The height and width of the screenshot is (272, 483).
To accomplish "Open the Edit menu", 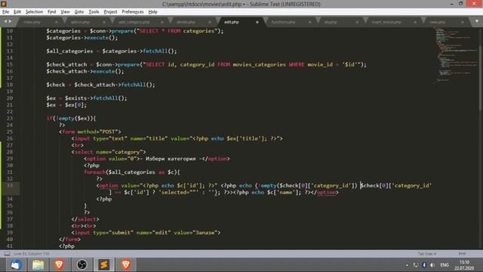I will pos(17,12).
